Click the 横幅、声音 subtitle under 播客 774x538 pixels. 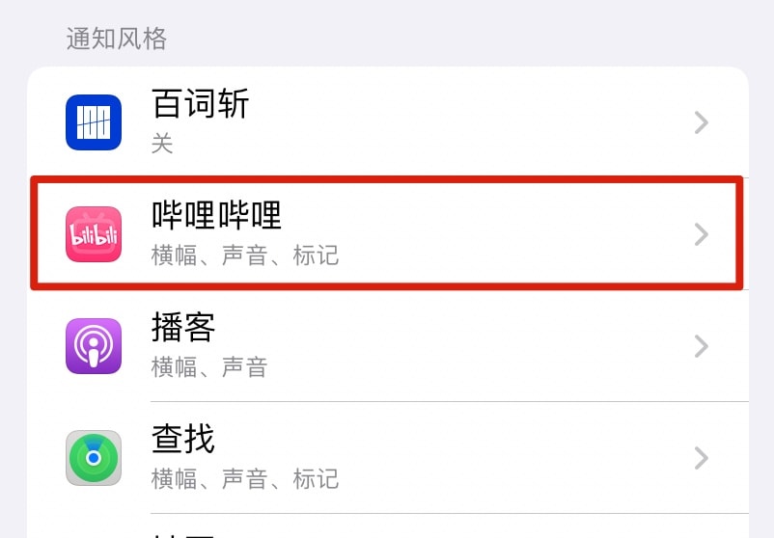(209, 367)
